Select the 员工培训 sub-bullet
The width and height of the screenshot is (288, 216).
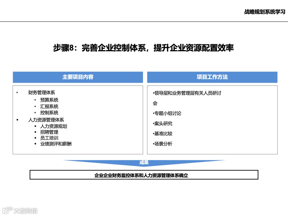(x=49, y=138)
